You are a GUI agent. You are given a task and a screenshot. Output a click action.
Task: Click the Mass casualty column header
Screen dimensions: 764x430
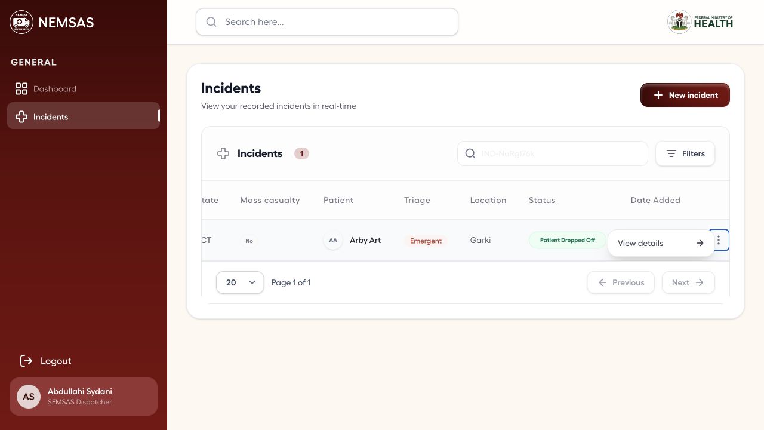click(x=270, y=200)
